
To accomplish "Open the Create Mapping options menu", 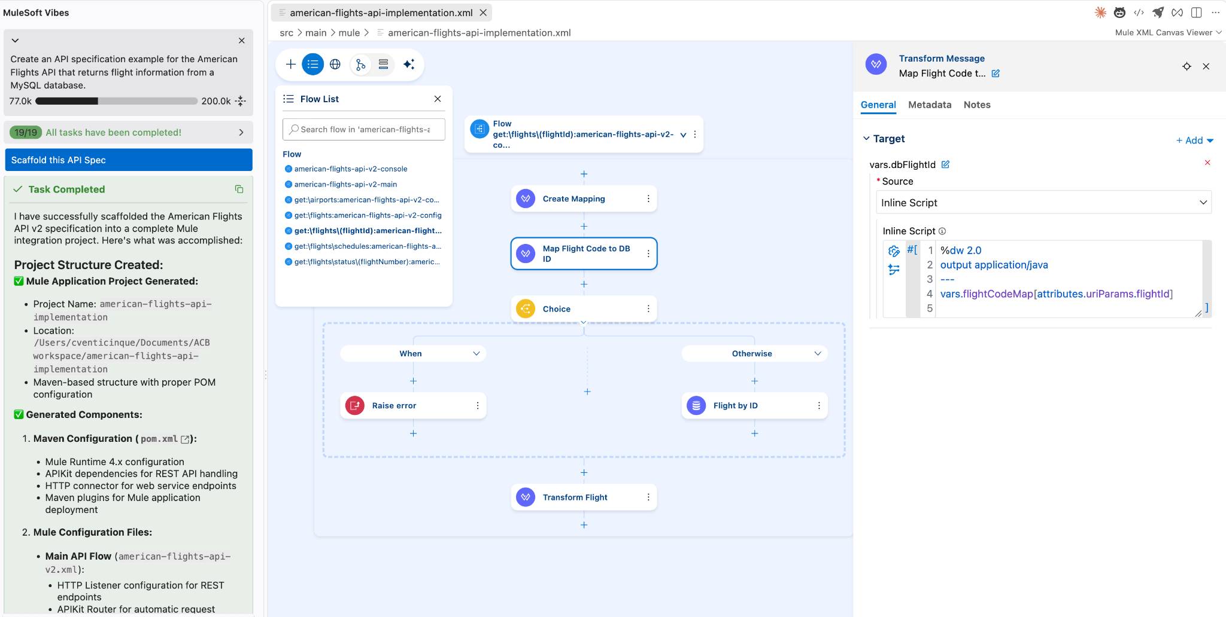I will [648, 199].
